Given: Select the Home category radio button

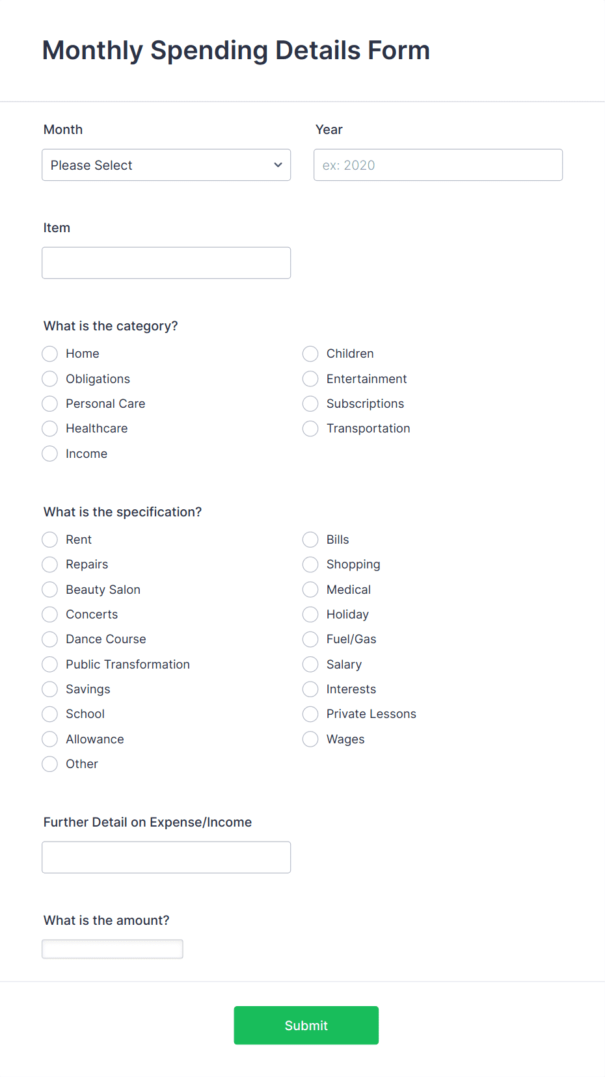Looking at the screenshot, I should pos(49,353).
